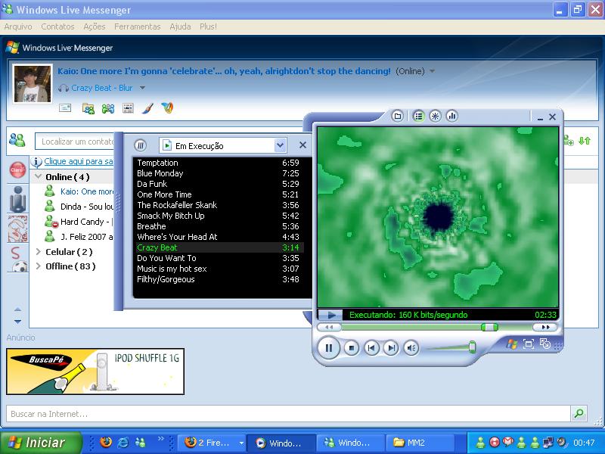605x454 pixels.
Task: Open the dropdown arrow beside 'Crazy Beat - Blur'
Action: 142,88
